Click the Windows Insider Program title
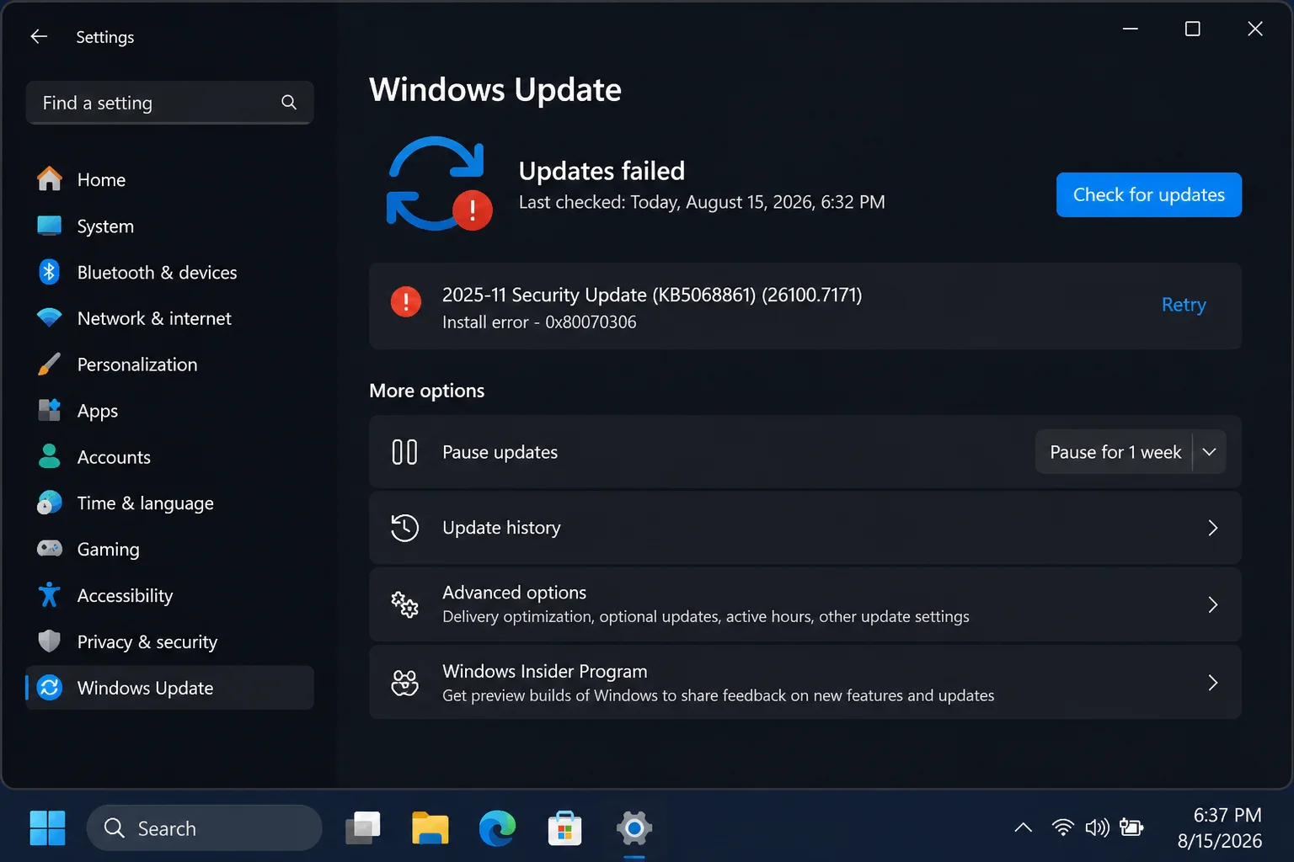 coord(545,671)
